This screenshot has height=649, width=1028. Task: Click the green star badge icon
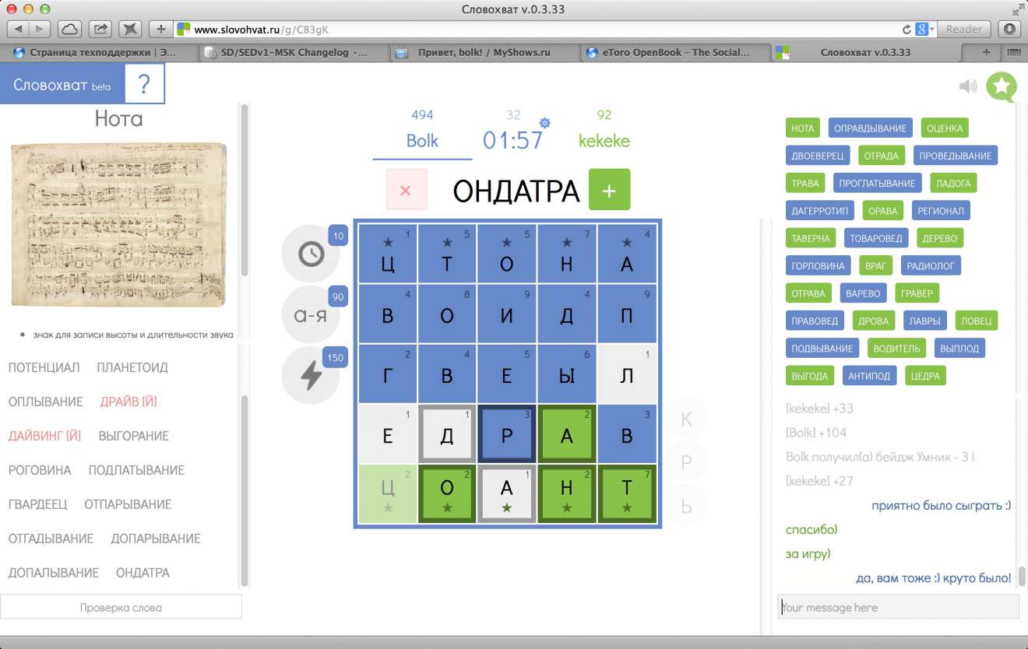click(x=1002, y=86)
